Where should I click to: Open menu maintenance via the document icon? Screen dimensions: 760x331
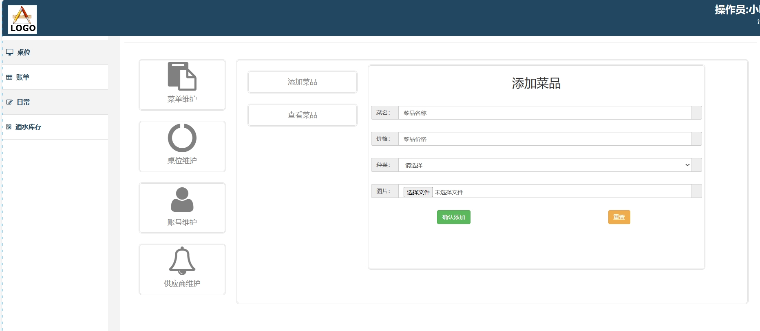(x=182, y=76)
